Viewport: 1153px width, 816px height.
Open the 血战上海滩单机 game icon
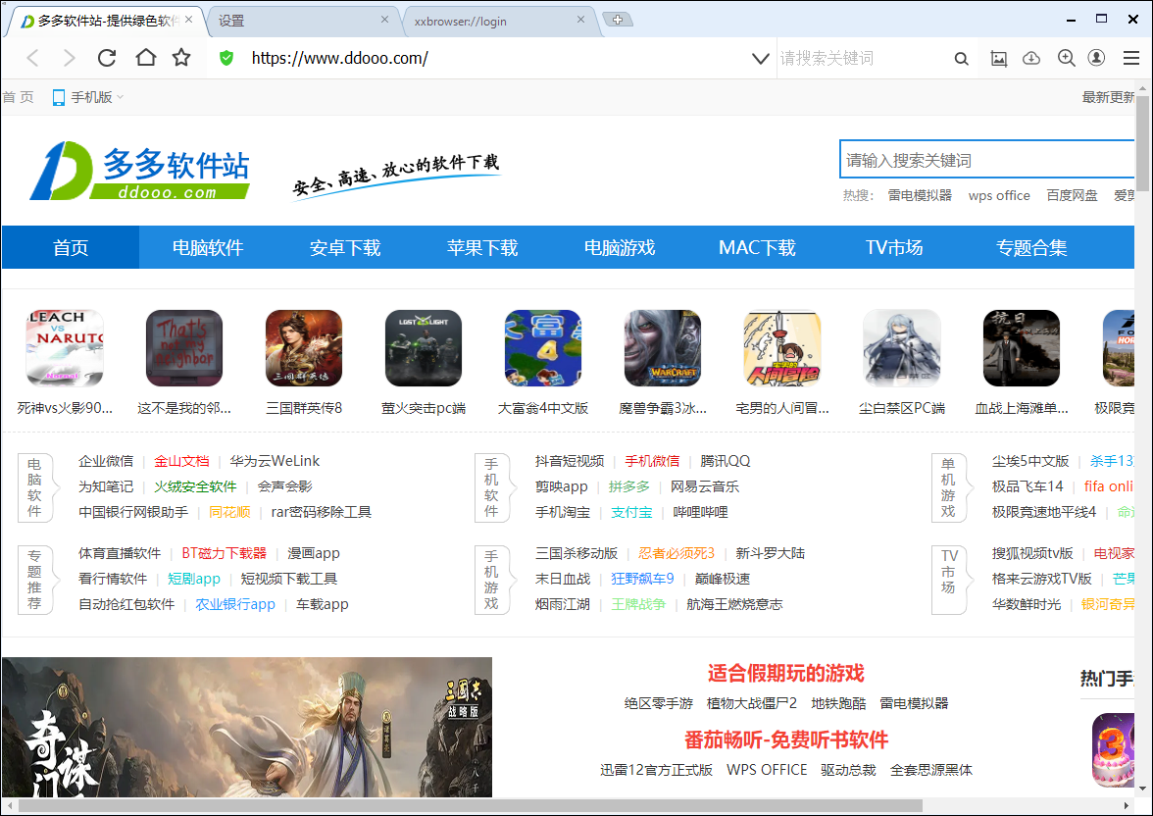click(x=1022, y=348)
